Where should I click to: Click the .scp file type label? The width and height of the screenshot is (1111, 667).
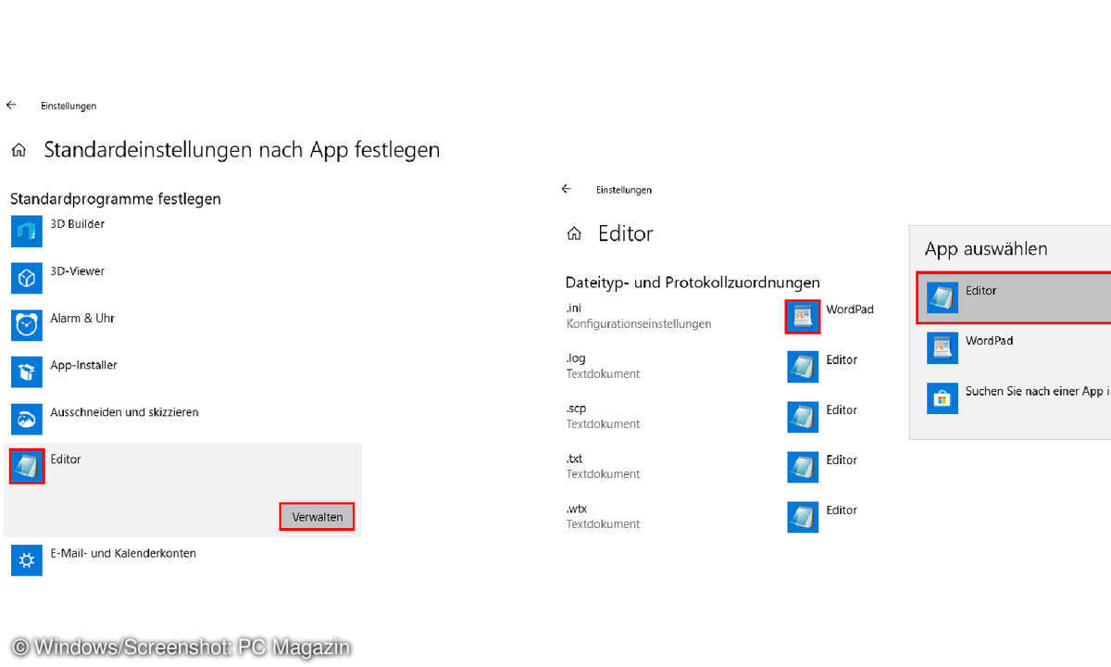tap(576, 409)
